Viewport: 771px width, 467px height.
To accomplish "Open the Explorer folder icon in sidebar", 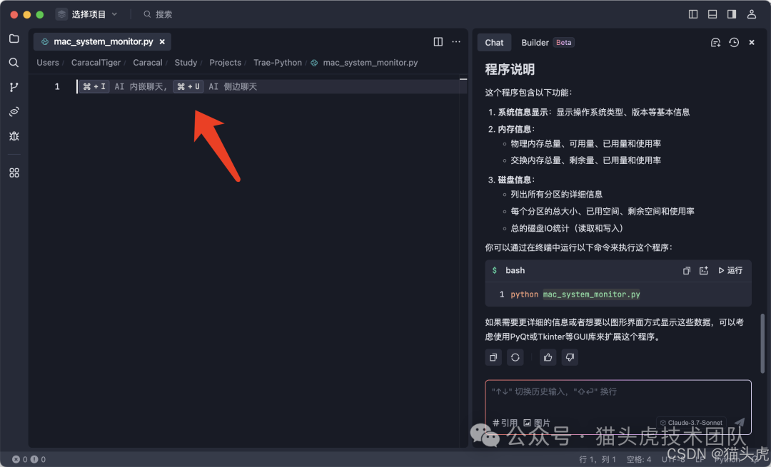I will tap(14, 39).
